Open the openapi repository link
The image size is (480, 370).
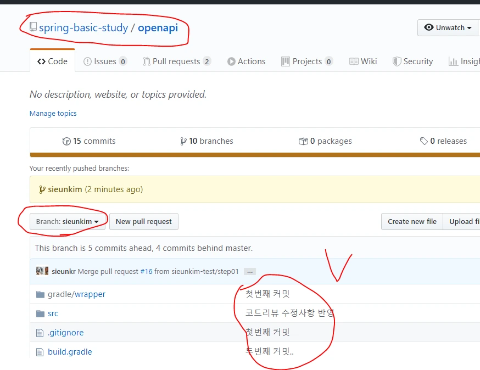coord(158,28)
